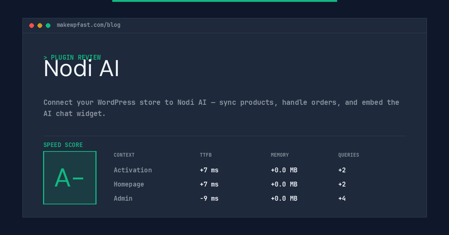Click the '> PLUGIN REVIEW' label
This screenshot has width=449, height=235.
coord(72,57)
